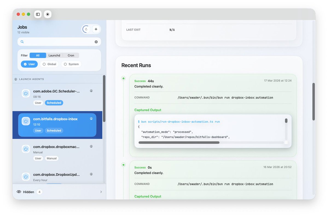Click Scheduled tag on com.adobe.GC.Scheduler
The image size is (328, 216).
point(54,103)
